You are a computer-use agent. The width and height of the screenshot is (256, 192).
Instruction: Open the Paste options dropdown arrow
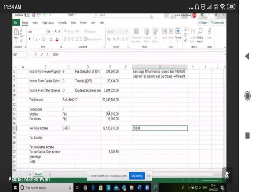tap(16, 41)
